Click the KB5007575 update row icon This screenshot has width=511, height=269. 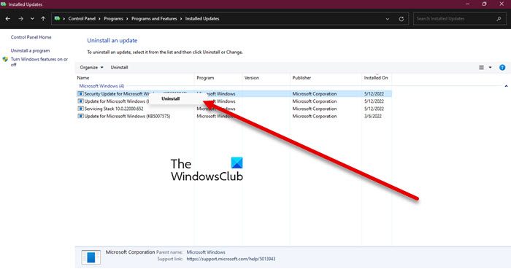tap(80, 116)
